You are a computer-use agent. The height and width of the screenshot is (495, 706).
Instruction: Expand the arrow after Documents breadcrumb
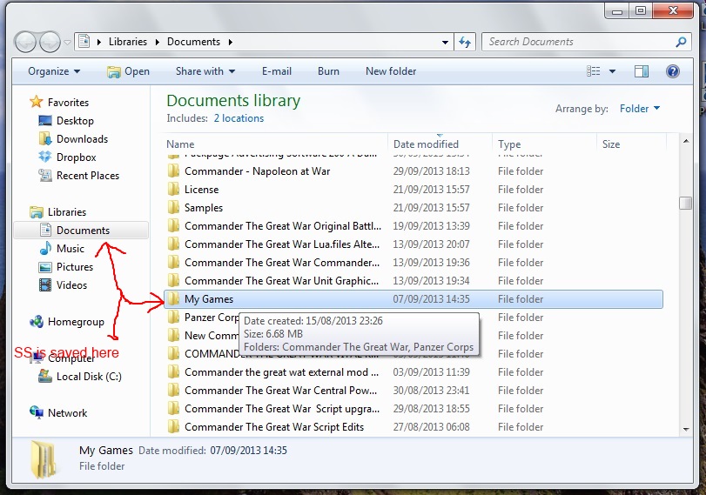click(x=231, y=43)
